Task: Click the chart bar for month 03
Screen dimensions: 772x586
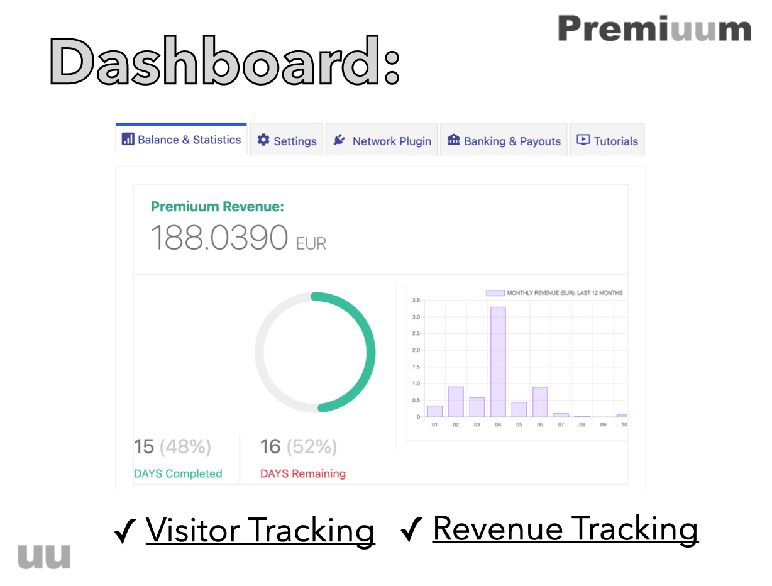Action: [x=477, y=407]
